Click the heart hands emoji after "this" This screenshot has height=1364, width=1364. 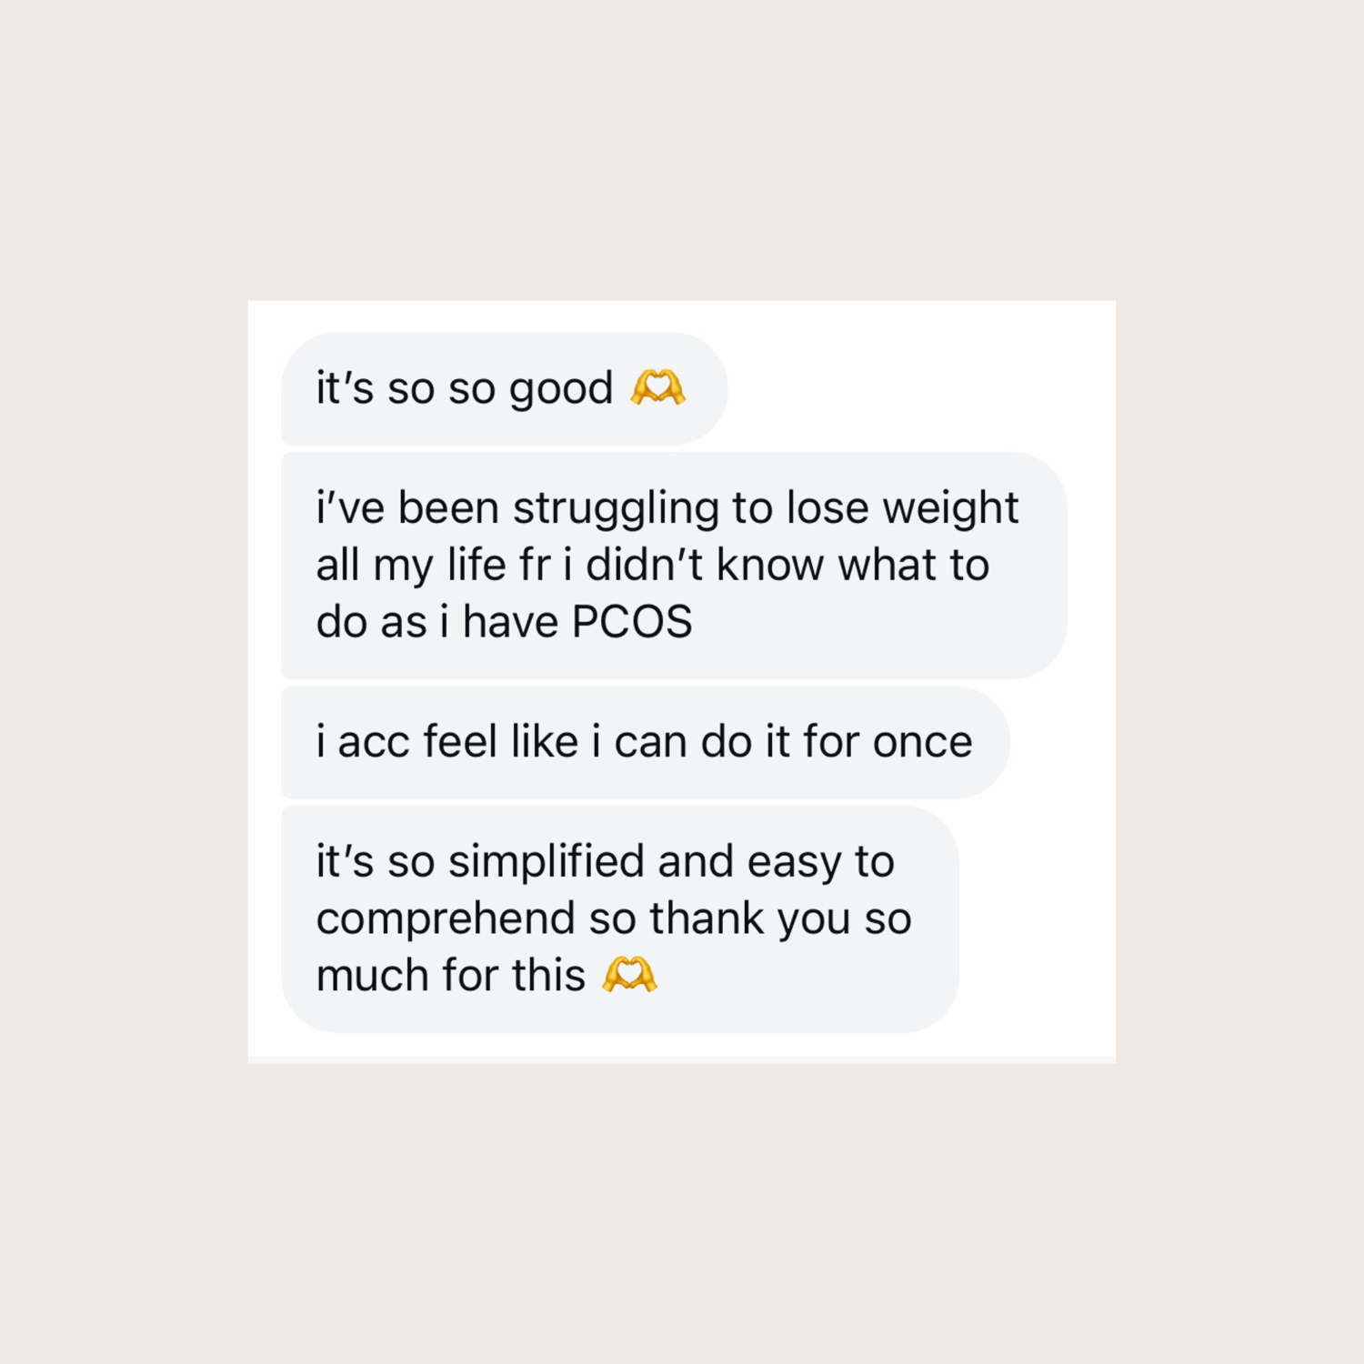(x=629, y=975)
